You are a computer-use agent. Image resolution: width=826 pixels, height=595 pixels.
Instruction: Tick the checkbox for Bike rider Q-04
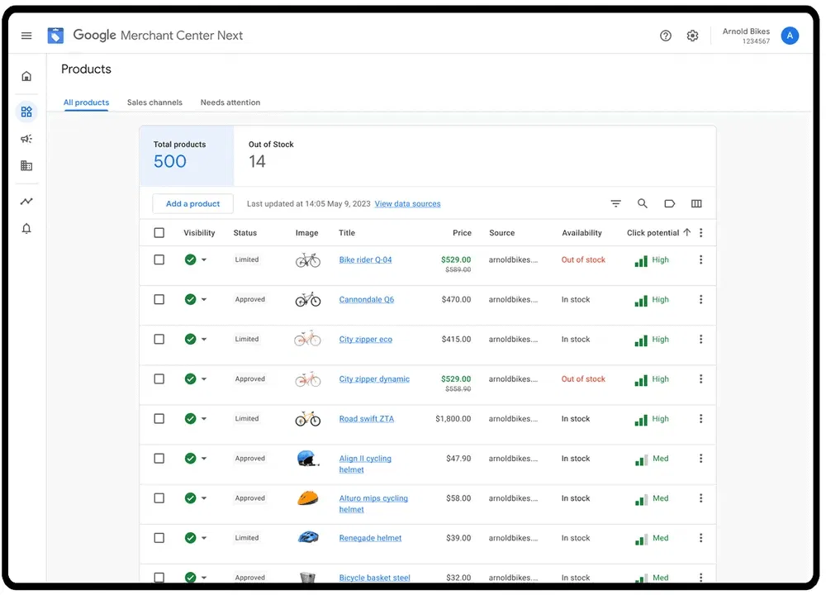click(x=159, y=259)
